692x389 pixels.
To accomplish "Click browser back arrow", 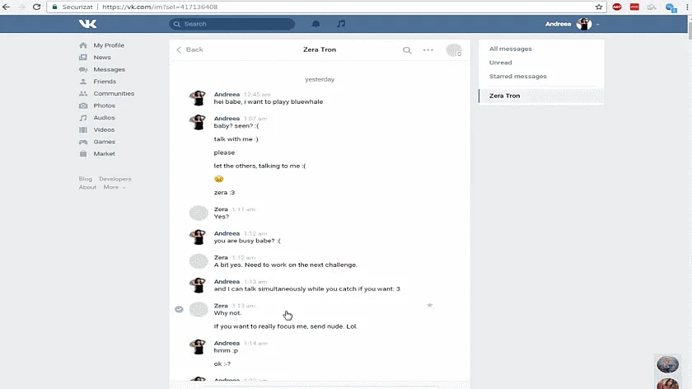I will coord(7,7).
